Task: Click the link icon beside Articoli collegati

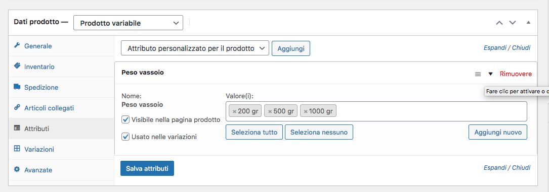Action: tap(17, 108)
